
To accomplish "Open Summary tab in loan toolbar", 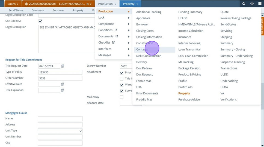I will 38,10.
